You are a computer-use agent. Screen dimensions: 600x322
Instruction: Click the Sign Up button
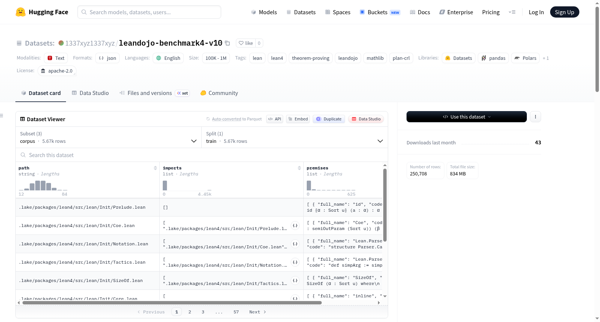tap(564, 12)
